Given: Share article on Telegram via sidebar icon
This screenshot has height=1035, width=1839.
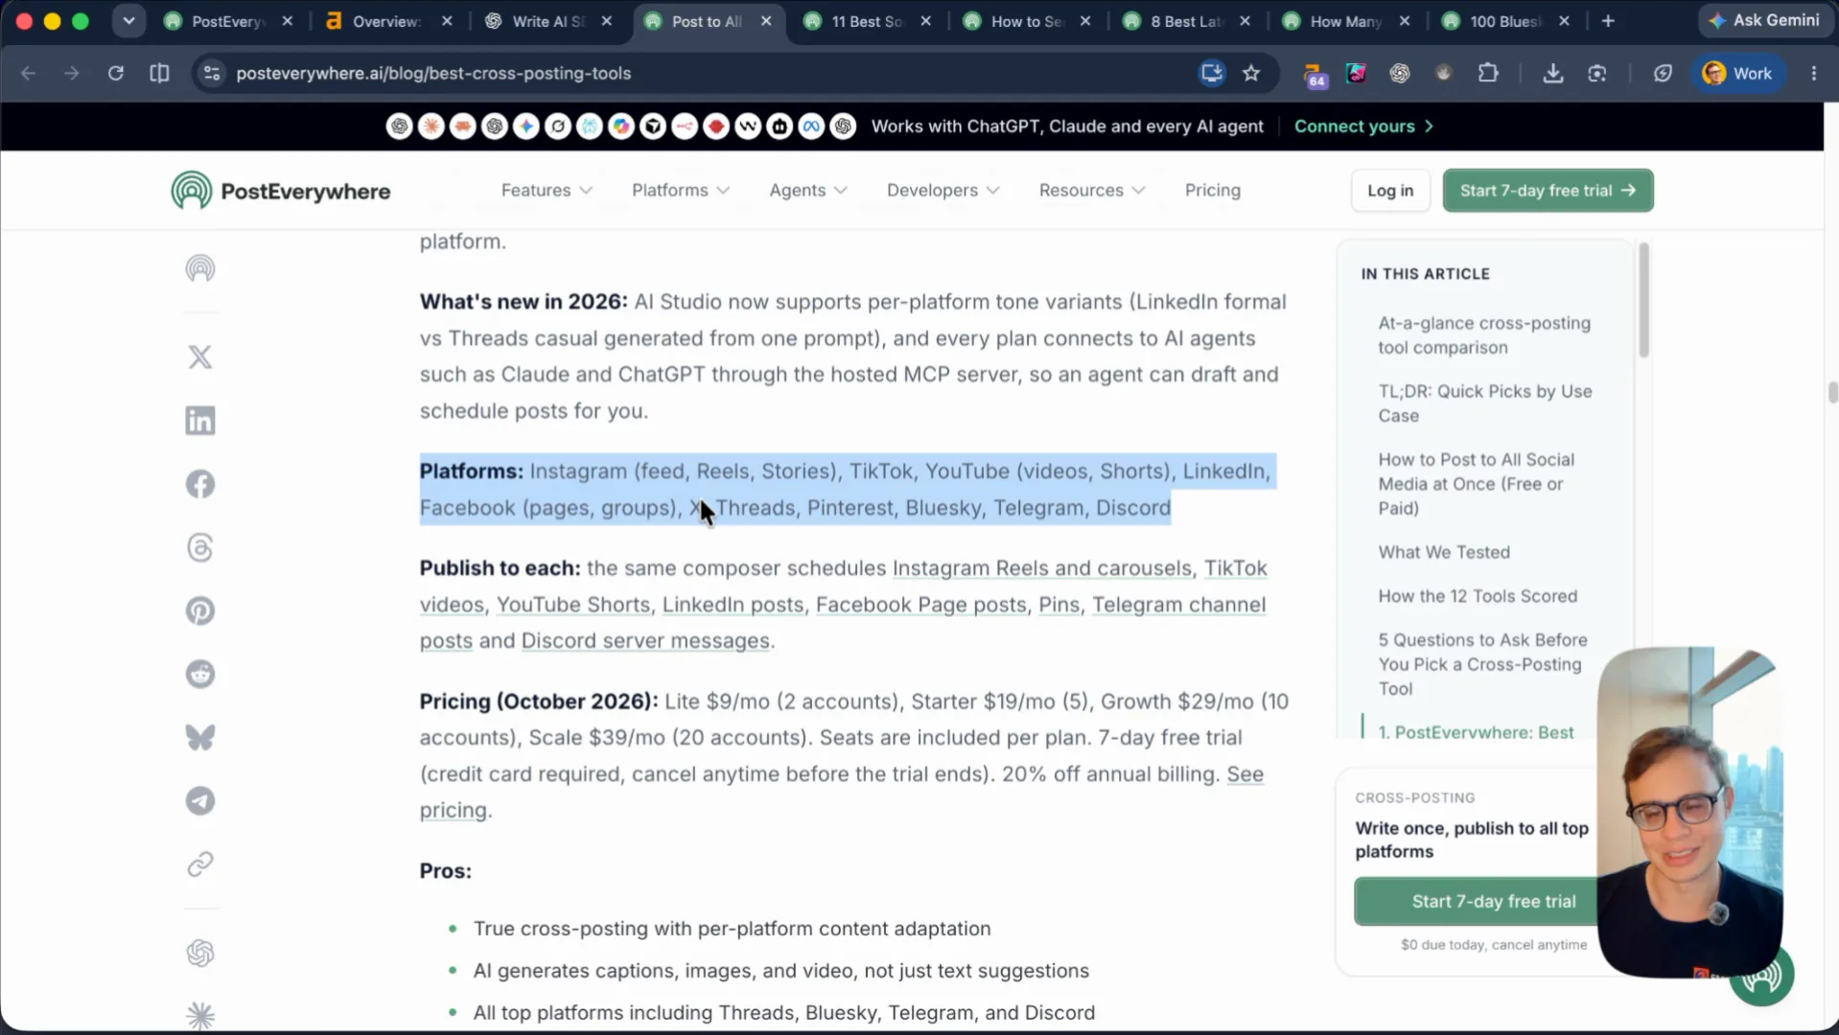Looking at the screenshot, I should pyautogui.click(x=199, y=801).
